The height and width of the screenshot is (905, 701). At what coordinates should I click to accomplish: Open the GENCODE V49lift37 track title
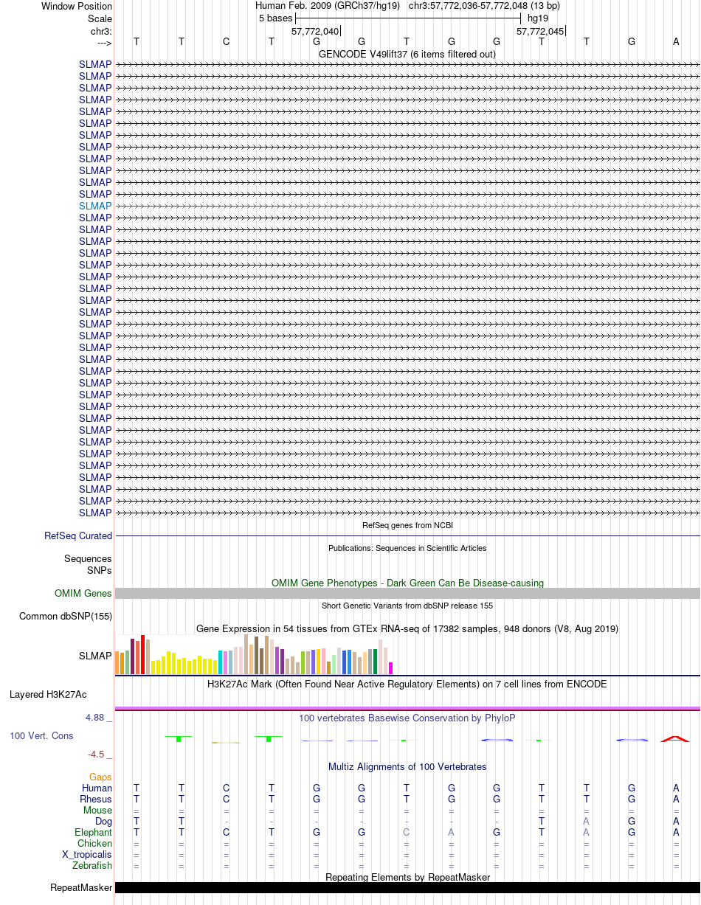[407, 54]
